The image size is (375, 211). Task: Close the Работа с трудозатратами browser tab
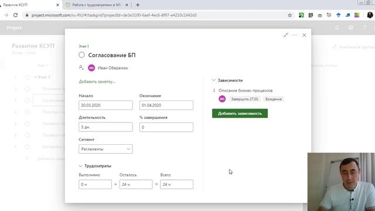[127, 5]
